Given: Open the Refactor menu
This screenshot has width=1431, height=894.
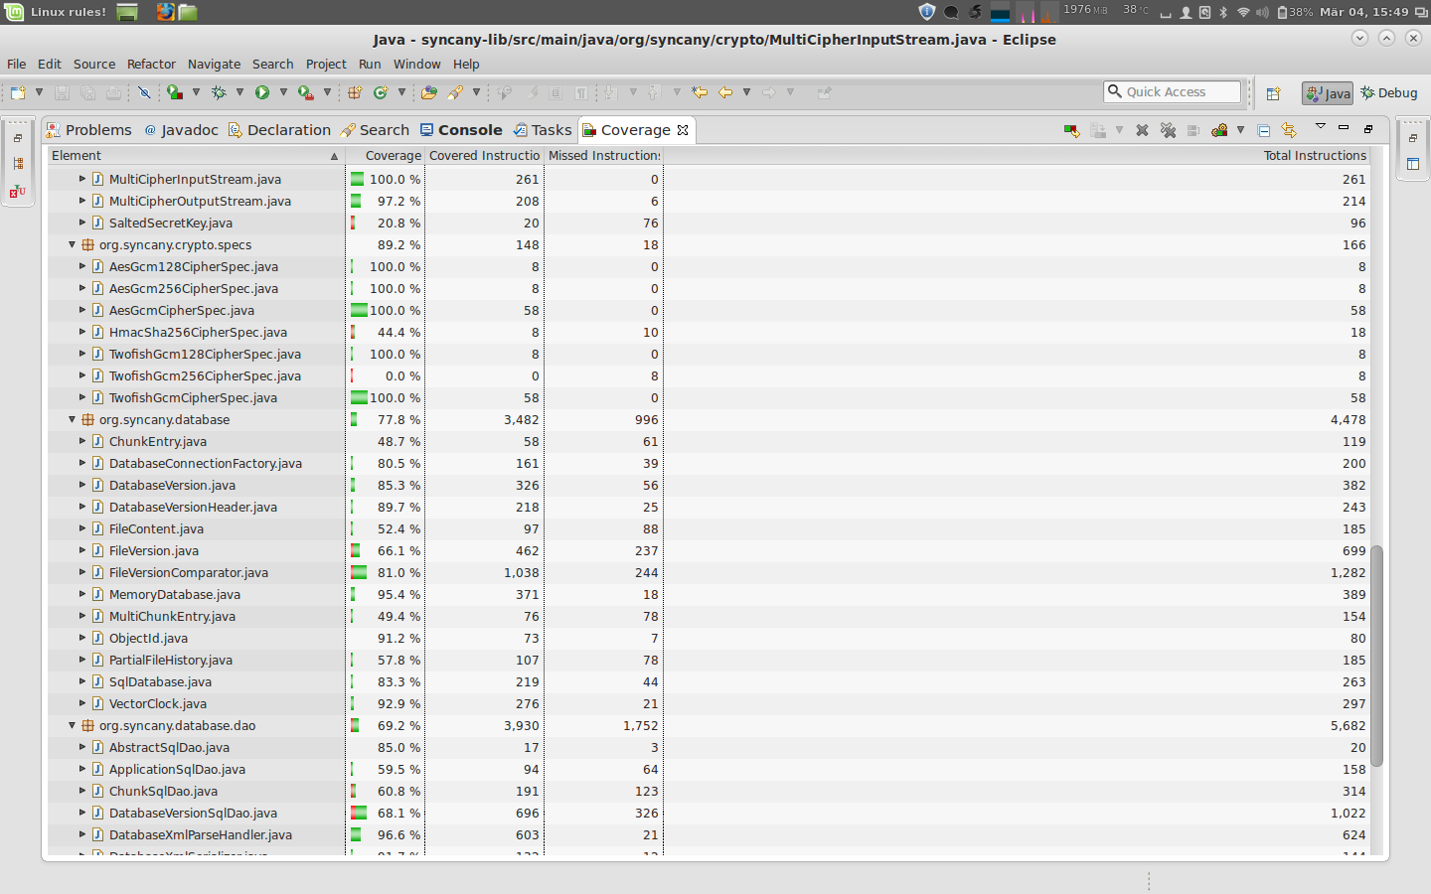Looking at the screenshot, I should coord(151,64).
